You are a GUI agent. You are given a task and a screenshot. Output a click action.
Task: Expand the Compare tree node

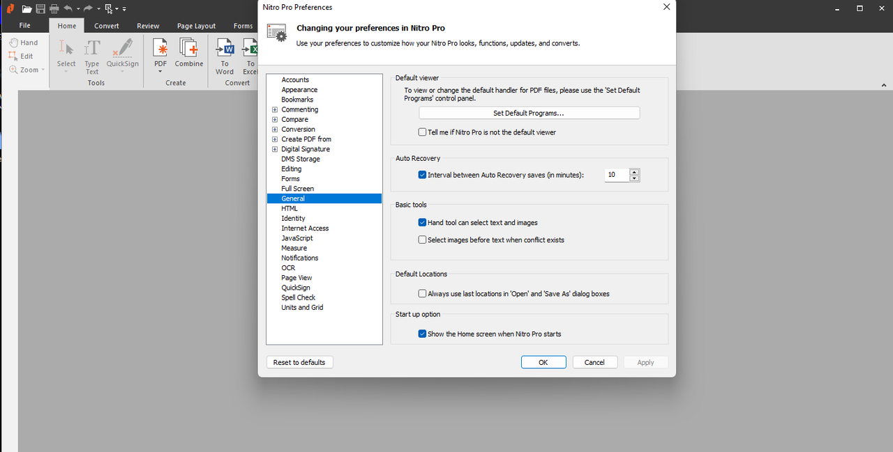pyautogui.click(x=275, y=120)
